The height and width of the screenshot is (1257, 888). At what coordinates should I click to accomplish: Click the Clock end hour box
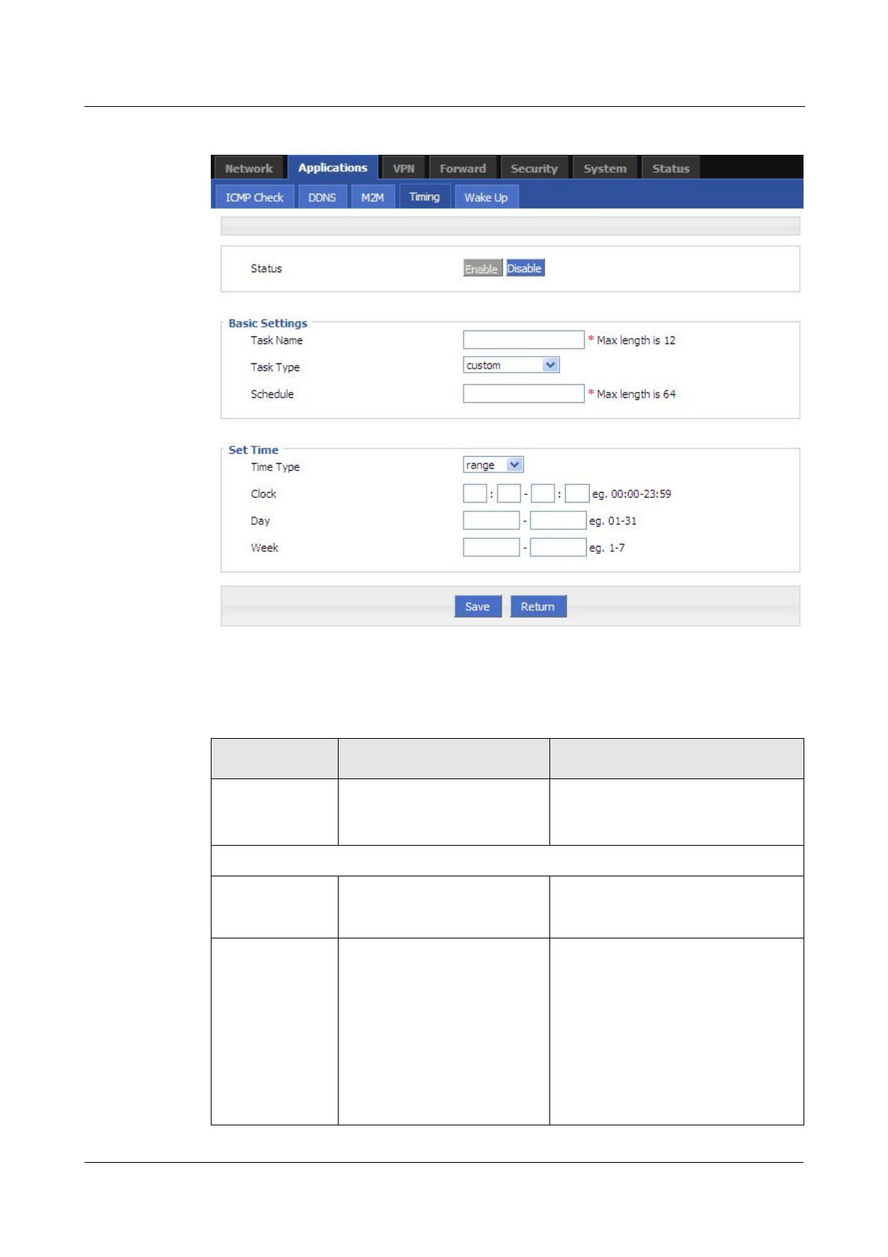click(x=543, y=494)
